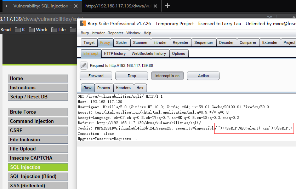Open the Work bookmarks folder
This screenshot has width=296, height=189.
coord(38,30)
